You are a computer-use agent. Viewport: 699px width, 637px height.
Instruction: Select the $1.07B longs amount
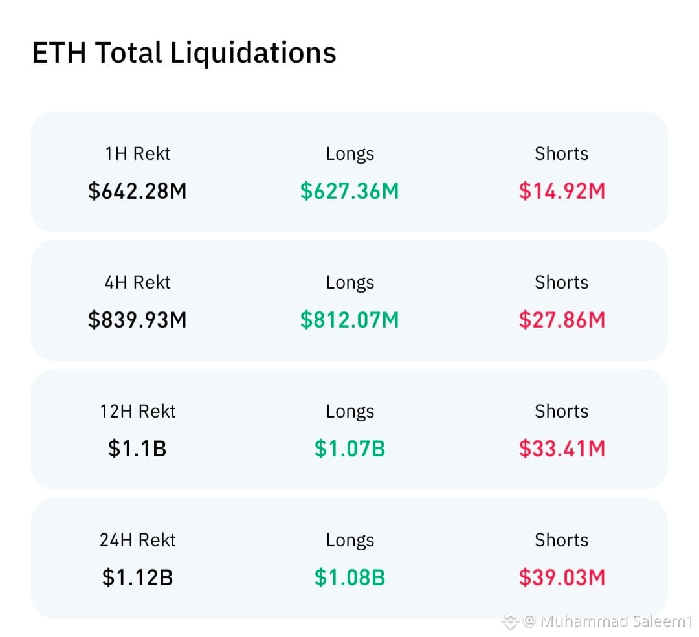349,449
